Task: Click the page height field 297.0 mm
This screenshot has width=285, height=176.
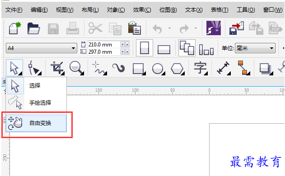Action: pyautogui.click(x=103, y=52)
